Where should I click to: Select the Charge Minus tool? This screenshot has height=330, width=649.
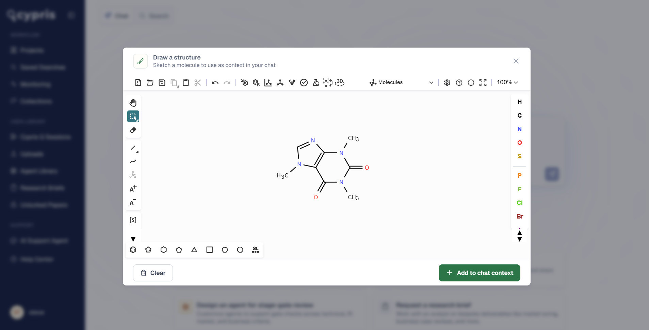133,202
